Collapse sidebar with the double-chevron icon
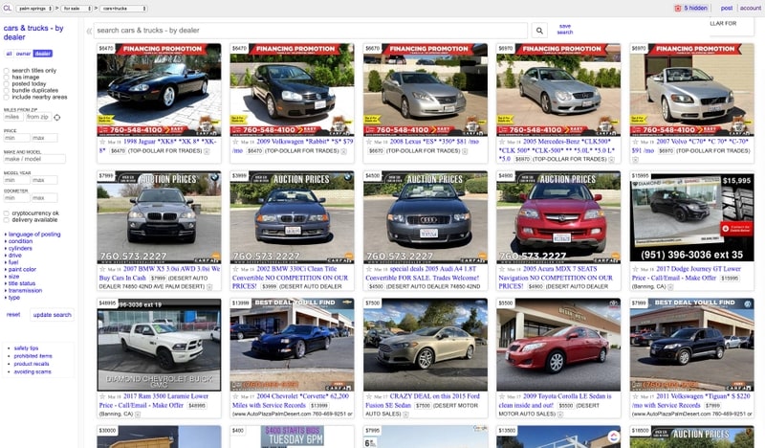765x448 pixels. pyautogui.click(x=89, y=31)
